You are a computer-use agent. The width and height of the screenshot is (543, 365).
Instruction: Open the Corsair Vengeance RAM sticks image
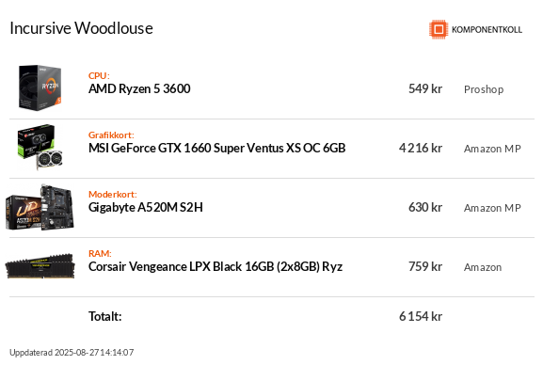(40, 266)
